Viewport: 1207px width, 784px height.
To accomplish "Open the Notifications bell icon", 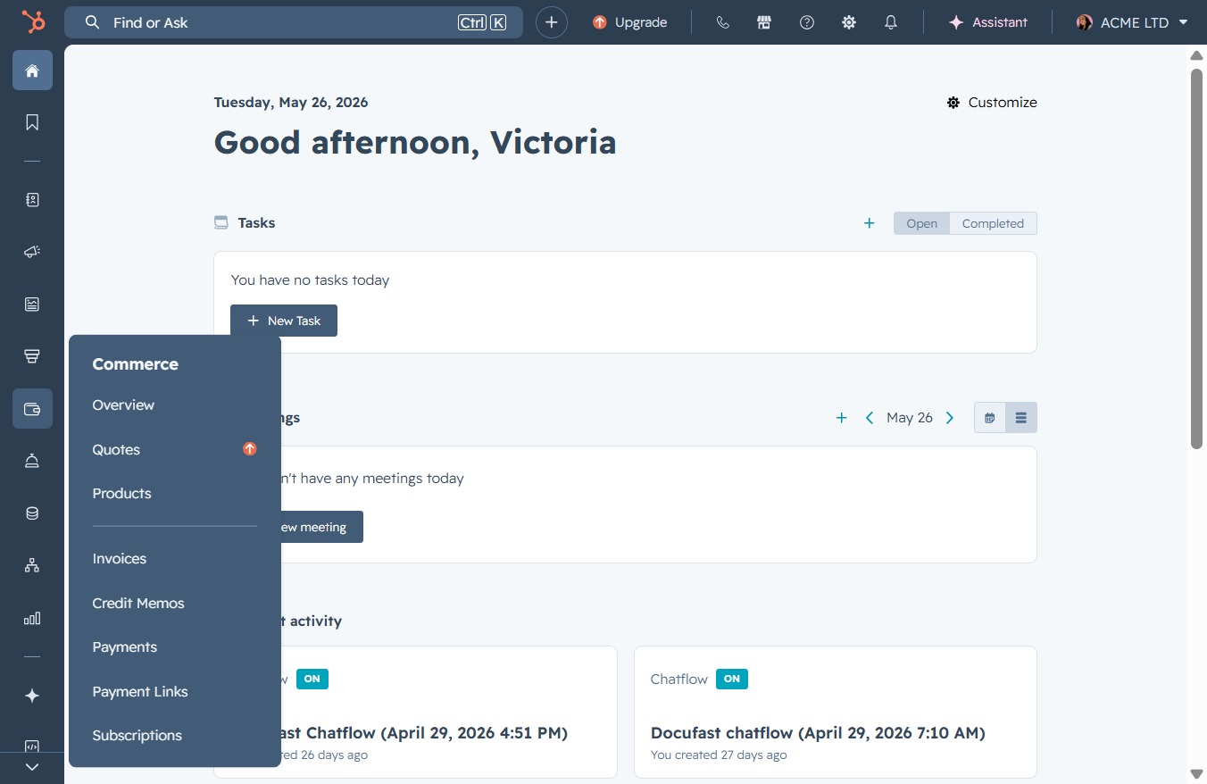I will [891, 22].
